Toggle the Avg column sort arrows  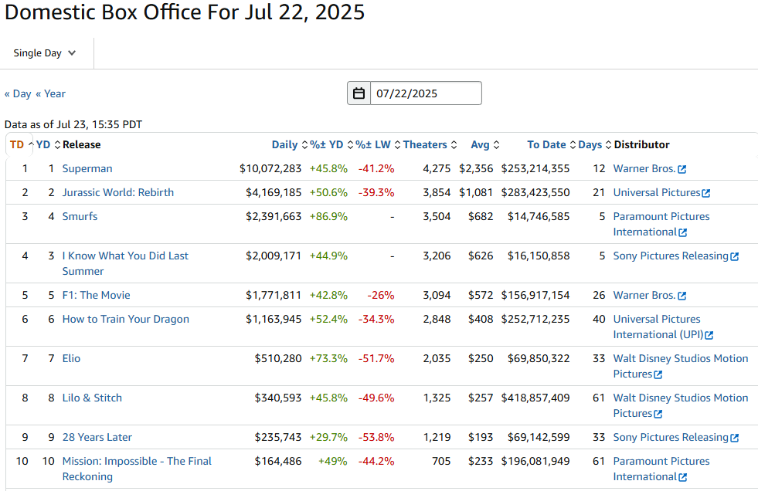pyautogui.click(x=497, y=145)
